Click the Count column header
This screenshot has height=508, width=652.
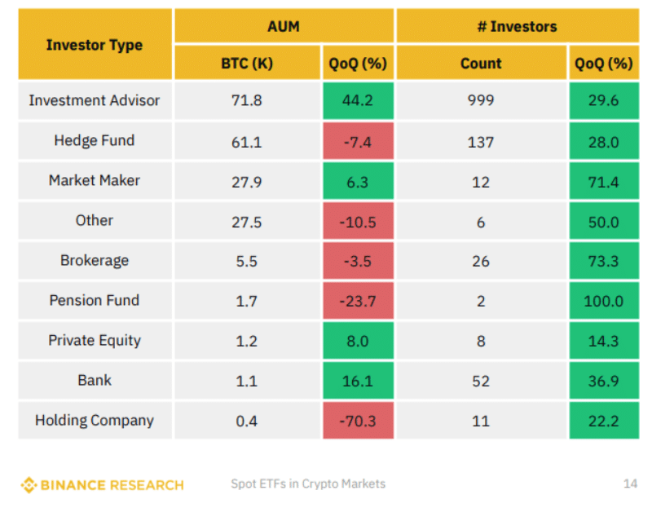pos(481,64)
